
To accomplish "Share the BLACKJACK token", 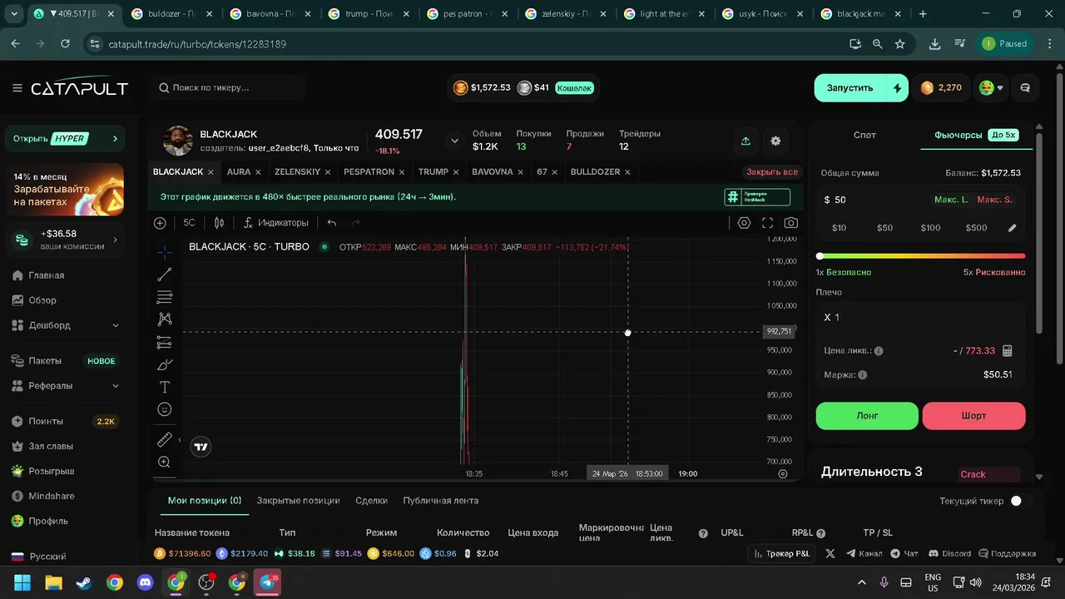I will pos(745,141).
